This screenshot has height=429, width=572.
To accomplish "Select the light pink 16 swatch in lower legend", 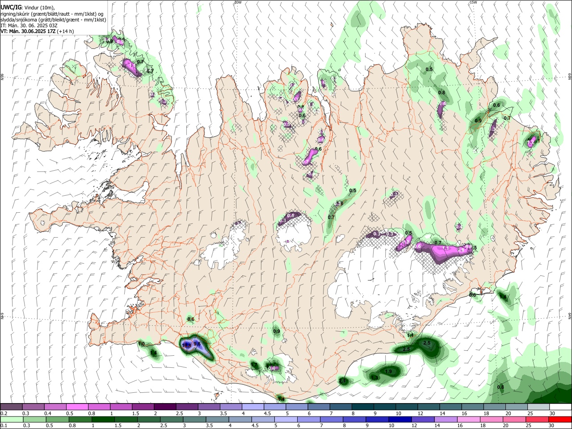I will click(468, 420).
